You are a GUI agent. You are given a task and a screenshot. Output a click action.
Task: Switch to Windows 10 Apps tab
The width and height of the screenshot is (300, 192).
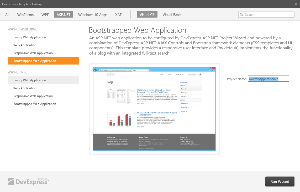point(93,15)
